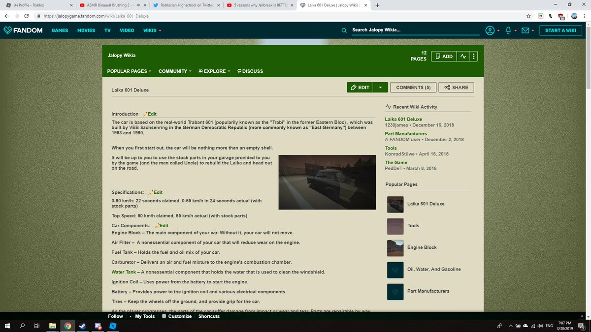Switch to Robloxian Highschool Twitter tab

pos(186,5)
